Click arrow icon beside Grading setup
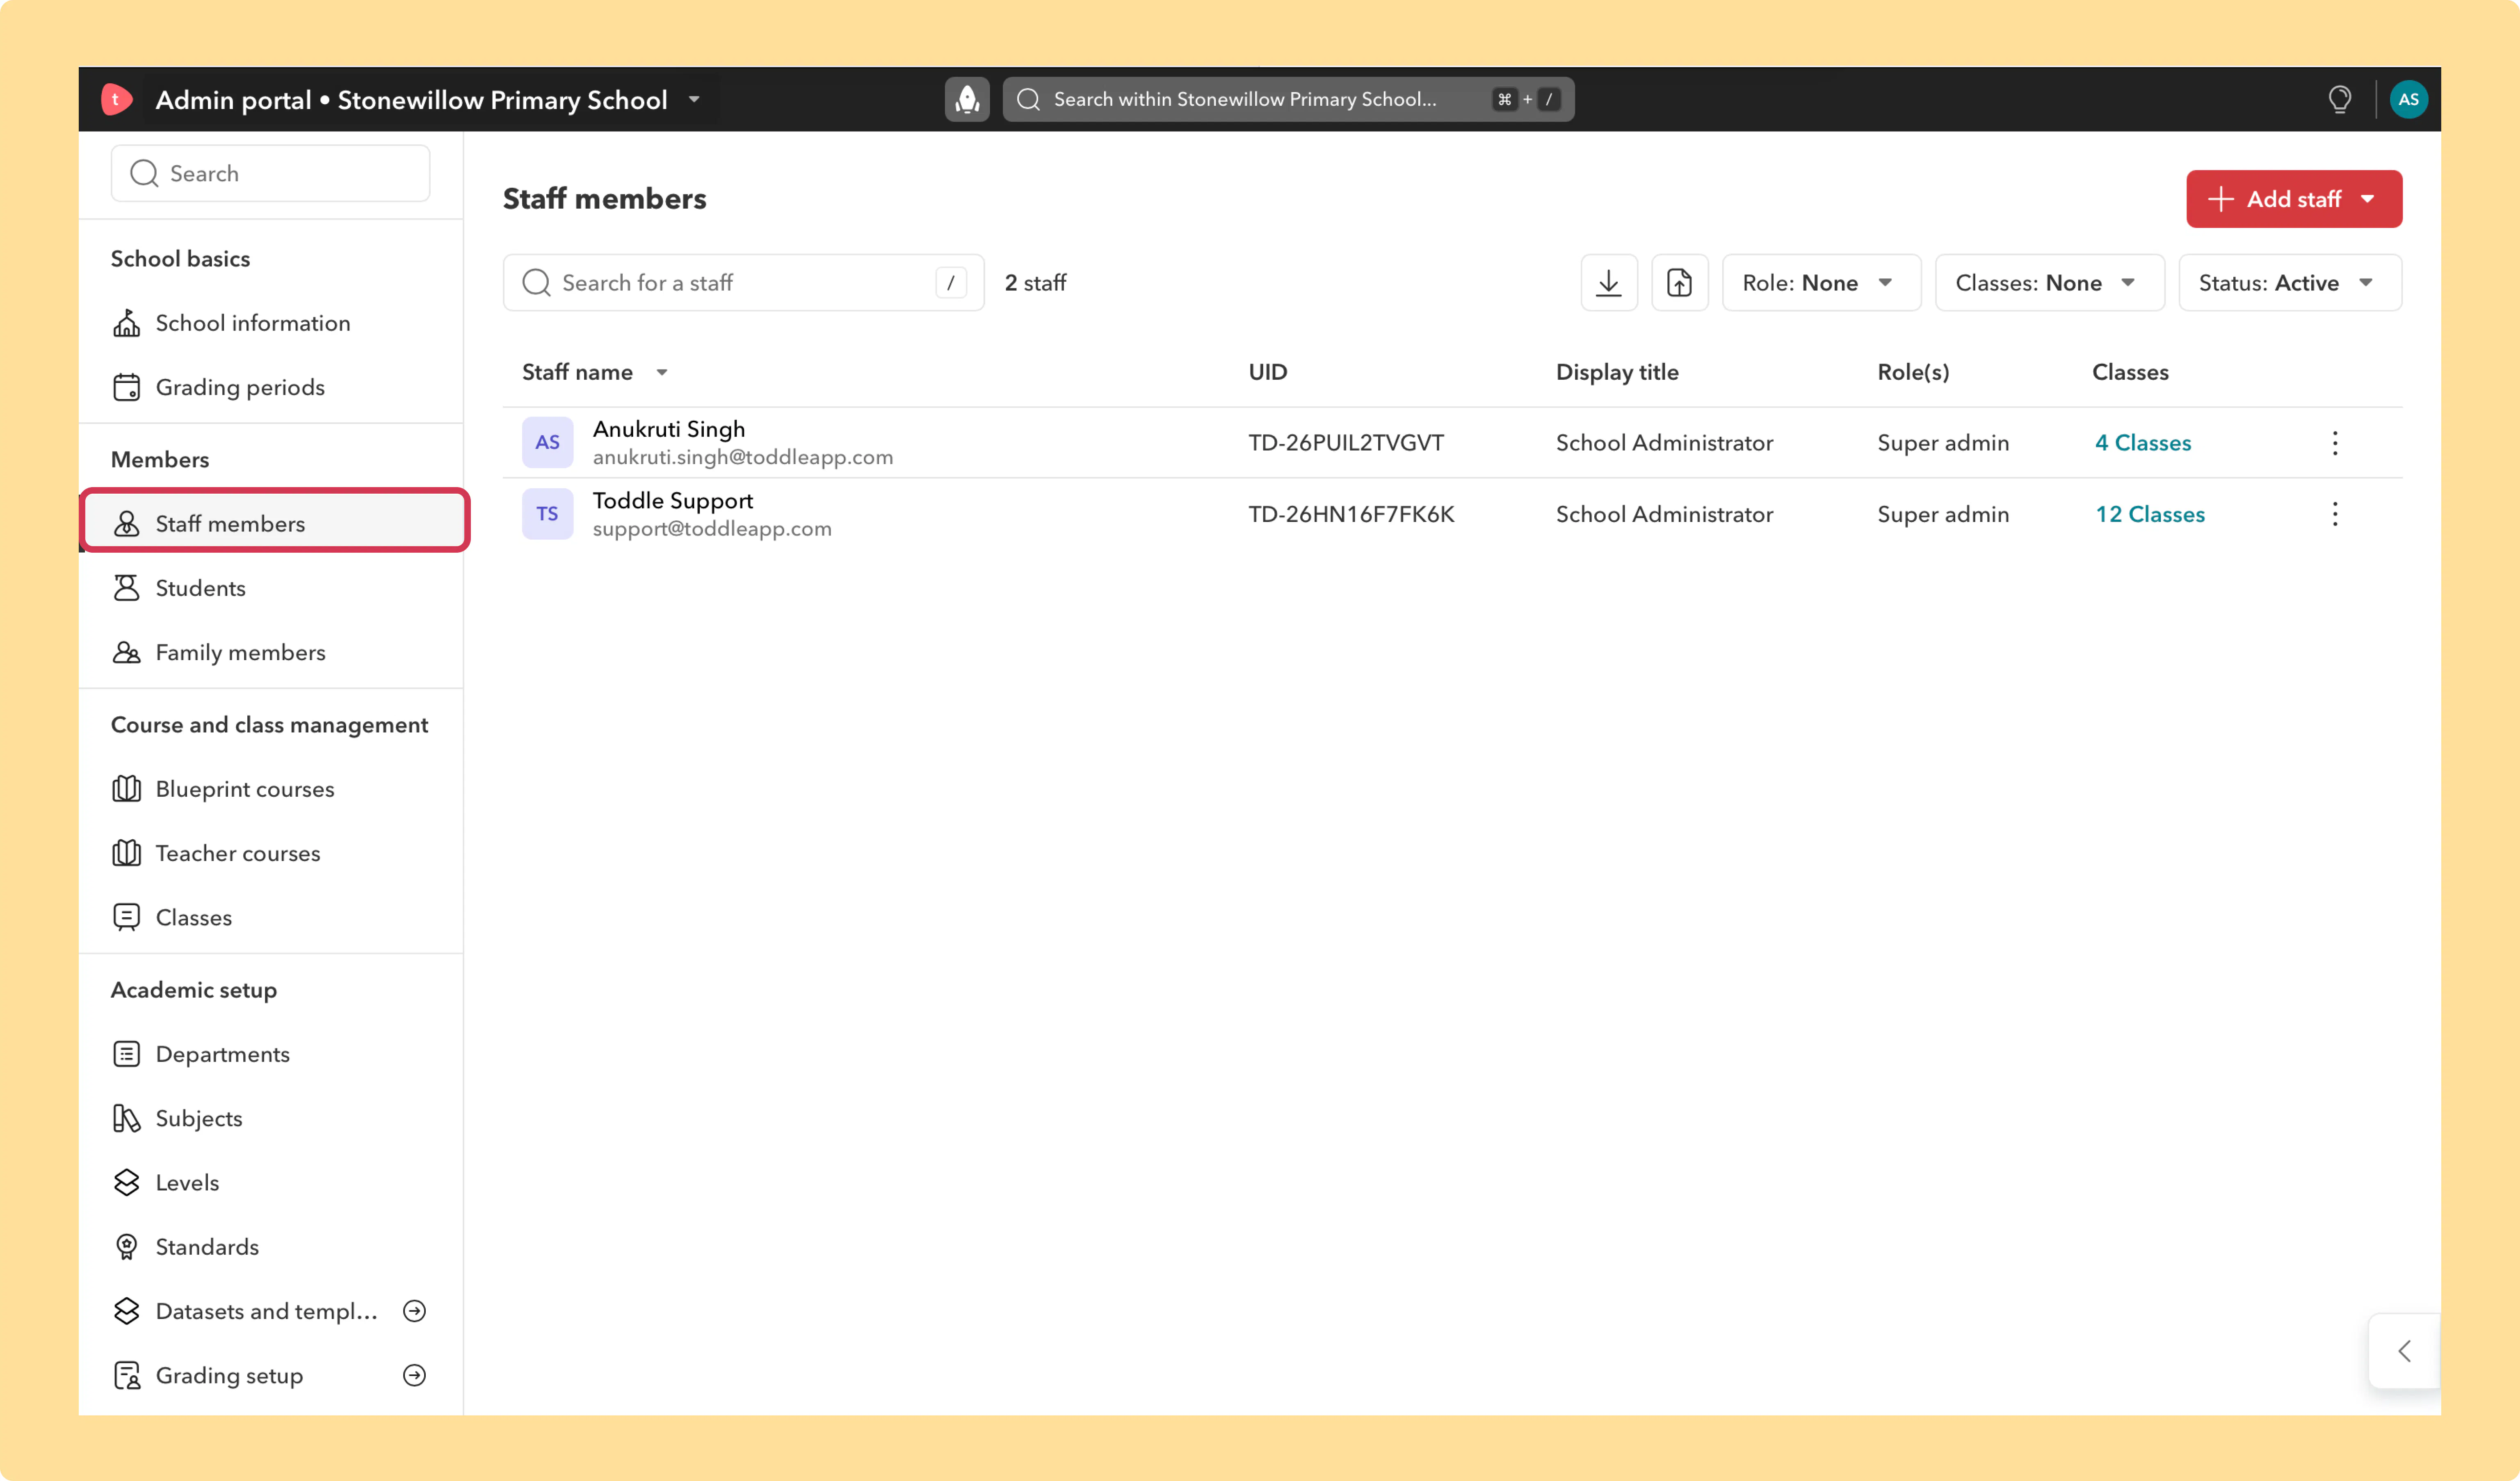This screenshot has height=1481, width=2520. [x=414, y=1375]
